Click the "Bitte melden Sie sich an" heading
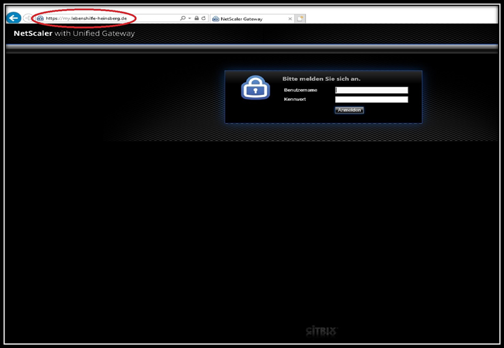The height and width of the screenshot is (348, 504). tap(321, 79)
